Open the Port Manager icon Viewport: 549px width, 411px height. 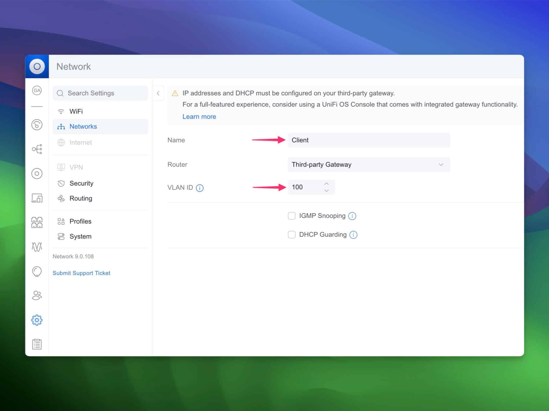37,222
